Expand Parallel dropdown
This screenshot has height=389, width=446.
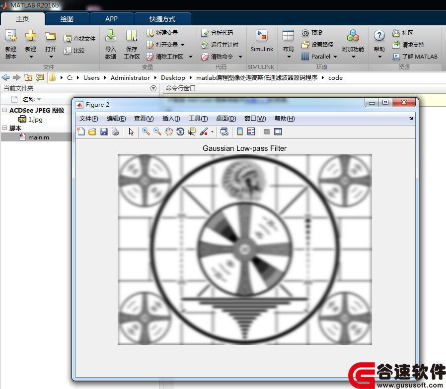point(335,57)
